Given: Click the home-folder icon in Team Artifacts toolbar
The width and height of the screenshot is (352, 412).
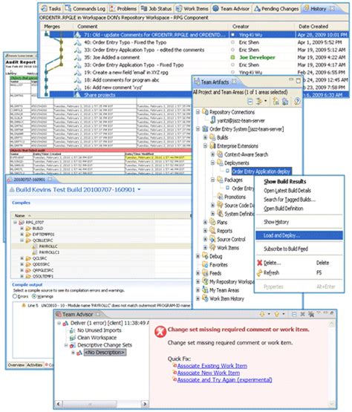Looking at the screenshot, I should click(x=276, y=102).
